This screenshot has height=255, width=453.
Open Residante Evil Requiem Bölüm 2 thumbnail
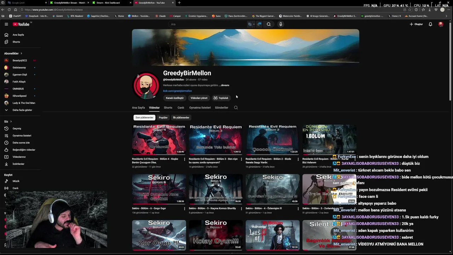pos(273,140)
